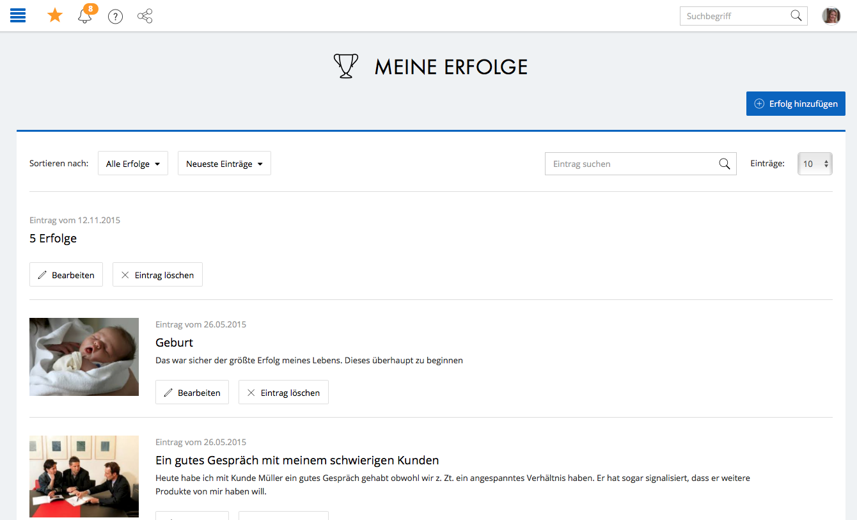The height and width of the screenshot is (520, 857).
Task: Click the Sortieren nach label
Action: pos(59,163)
